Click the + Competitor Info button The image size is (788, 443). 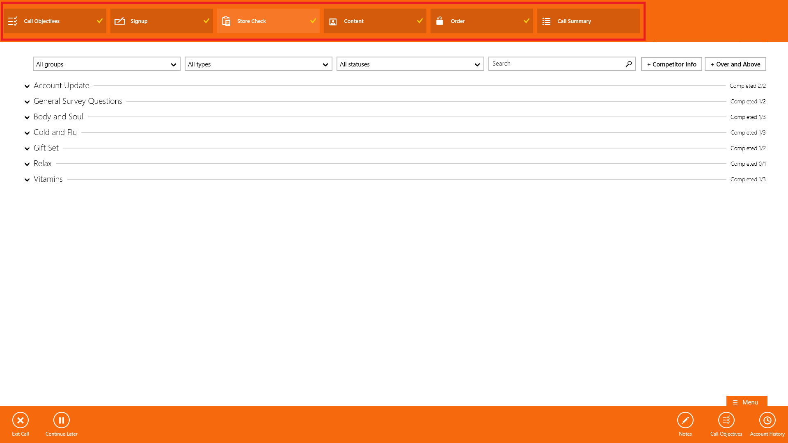671,64
